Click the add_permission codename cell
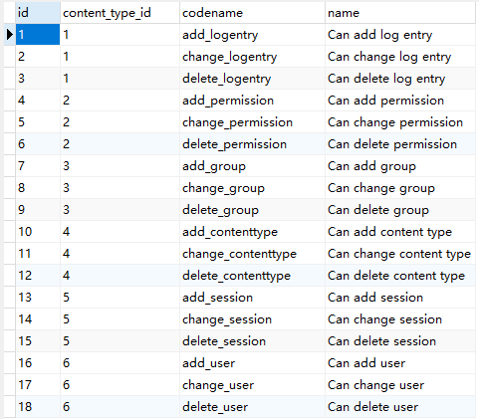The height and width of the screenshot is (419, 479). point(252,101)
